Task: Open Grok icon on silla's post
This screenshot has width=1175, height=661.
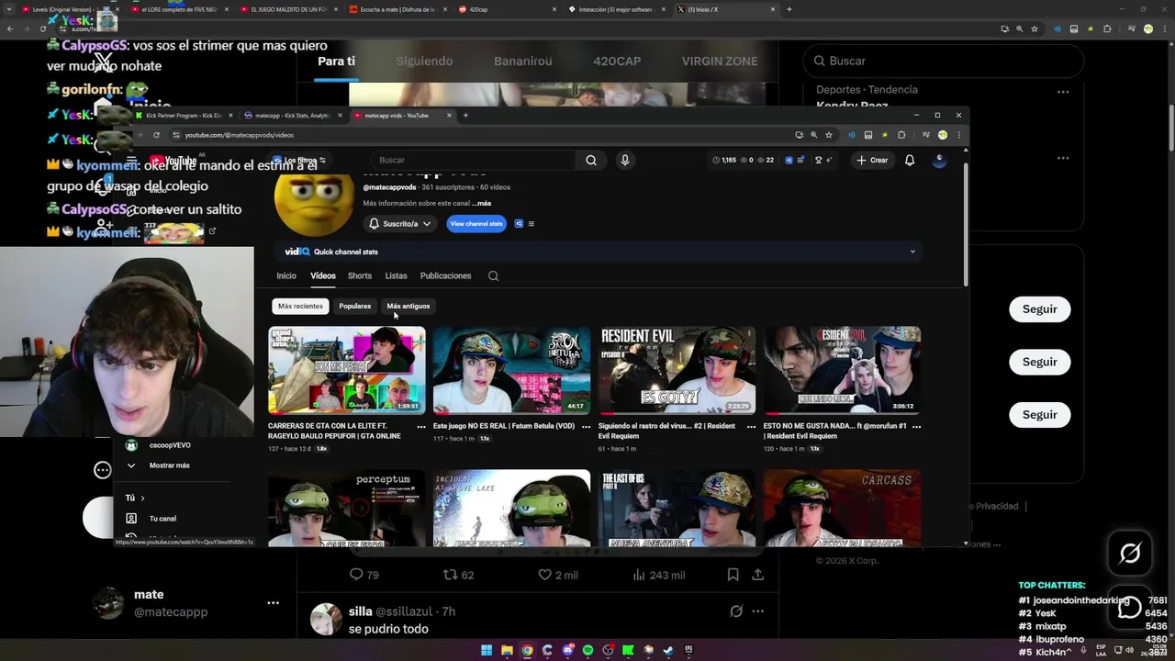Action: point(735,611)
